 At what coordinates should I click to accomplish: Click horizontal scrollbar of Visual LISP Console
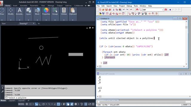[x=144, y=96]
